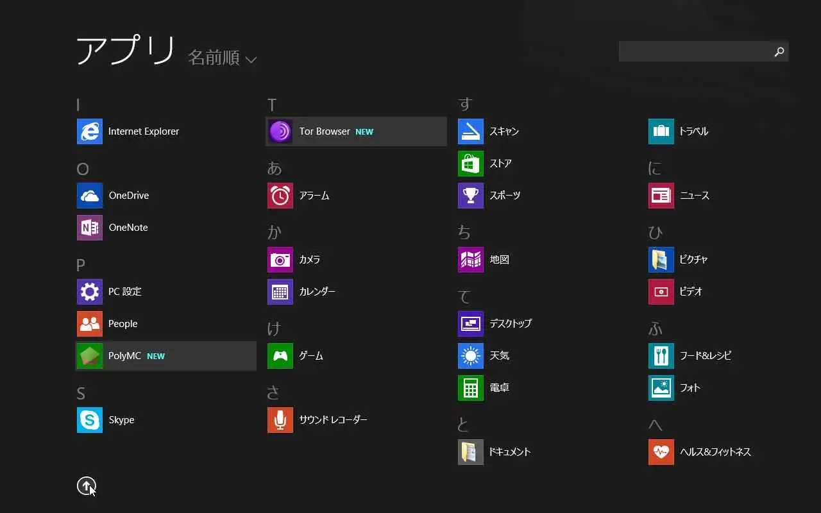Screen dimensions: 821x513
Task: Open the フォト photo icon
Action: tap(661, 388)
